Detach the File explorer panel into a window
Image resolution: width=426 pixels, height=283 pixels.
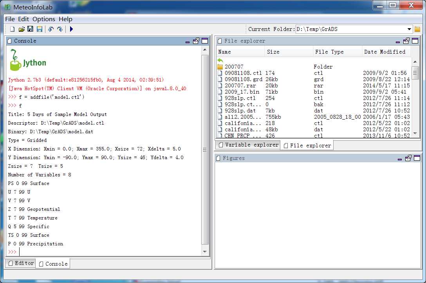(x=406, y=41)
